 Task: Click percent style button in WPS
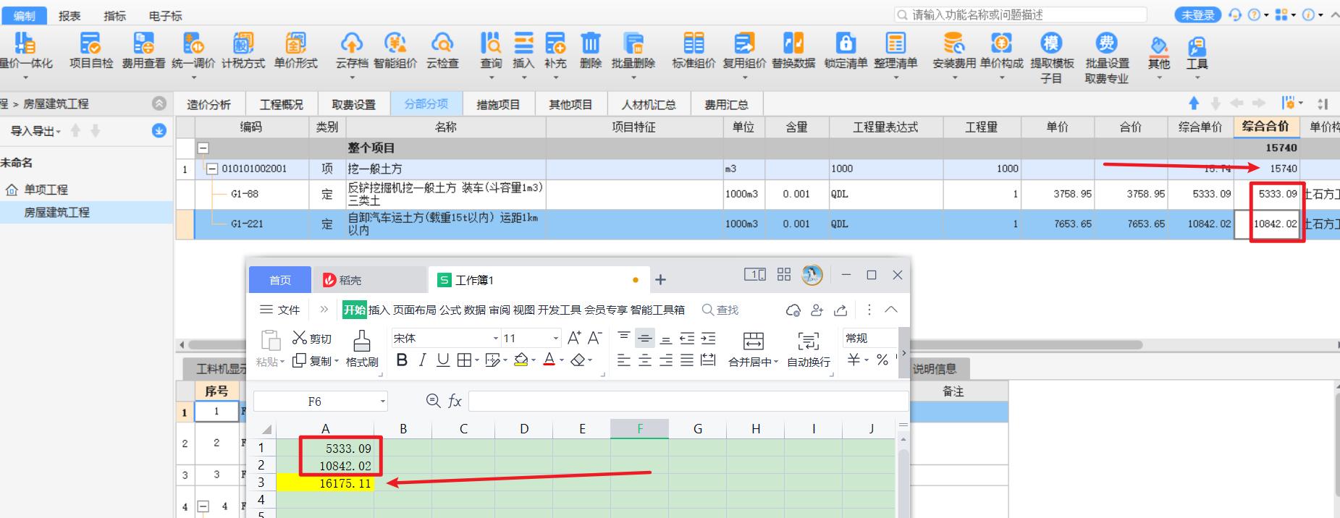pyautogui.click(x=882, y=360)
